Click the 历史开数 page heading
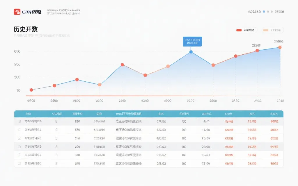The image size is (298, 186). pyautogui.click(x=26, y=29)
